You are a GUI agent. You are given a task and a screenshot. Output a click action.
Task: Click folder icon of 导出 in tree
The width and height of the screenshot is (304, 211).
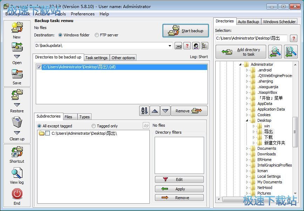click(x=259, y=132)
